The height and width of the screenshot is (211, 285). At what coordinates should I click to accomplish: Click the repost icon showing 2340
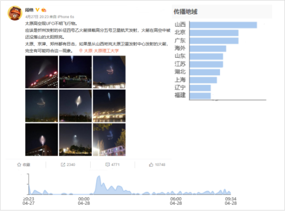[x=63, y=164]
